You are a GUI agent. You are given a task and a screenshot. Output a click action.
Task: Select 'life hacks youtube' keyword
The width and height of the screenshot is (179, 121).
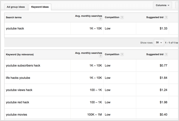point(18,78)
